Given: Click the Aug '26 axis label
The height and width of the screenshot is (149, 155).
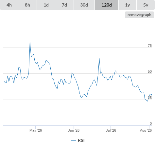Looking at the screenshot, I should (146, 130).
